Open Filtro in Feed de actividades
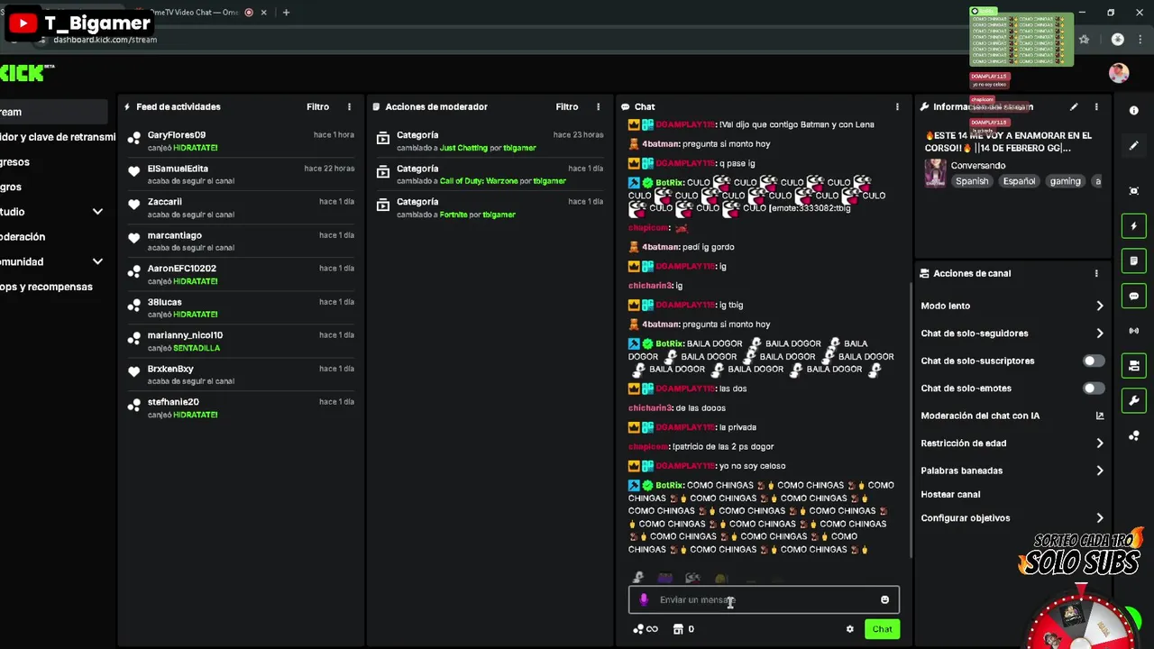 [x=317, y=106]
